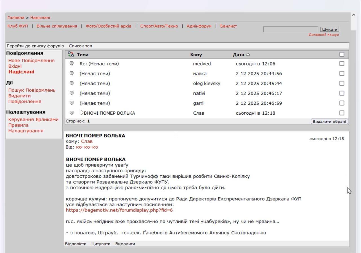Click message icon for garri row
Screen dimensions: 361x253
coord(72,103)
